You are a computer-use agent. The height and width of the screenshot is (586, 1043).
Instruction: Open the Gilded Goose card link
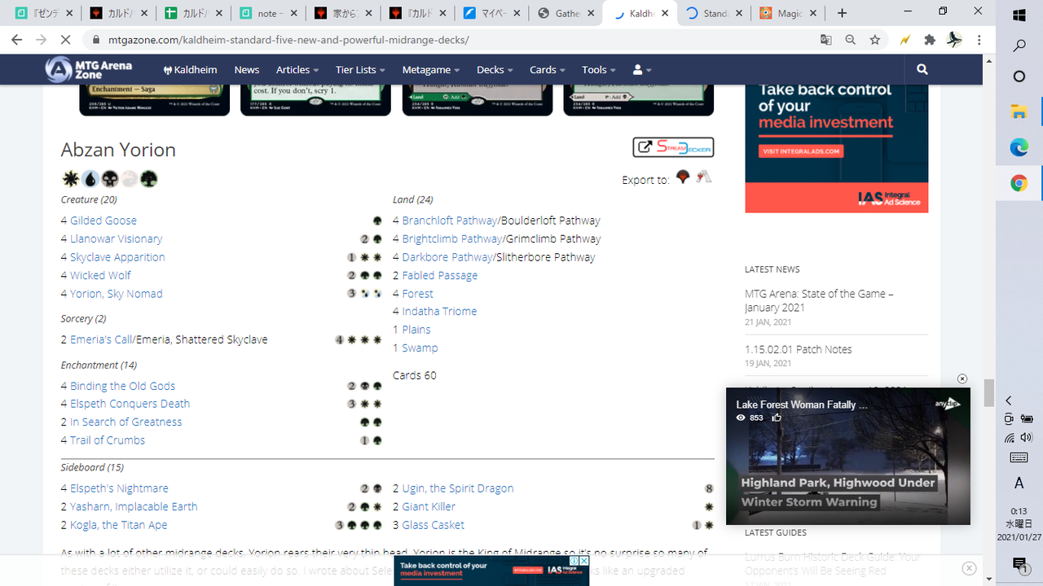pyautogui.click(x=103, y=221)
